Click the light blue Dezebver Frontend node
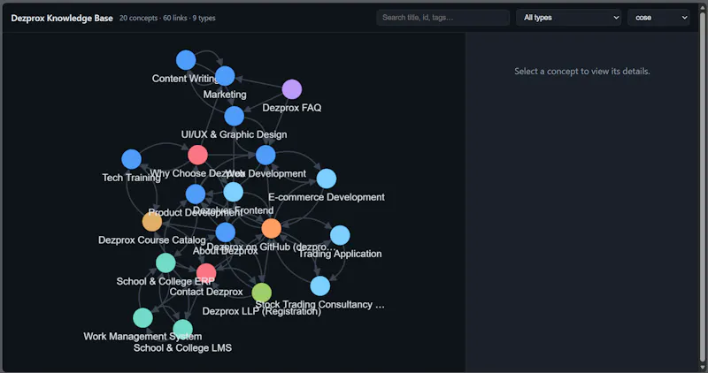Viewport: 708px width, 373px height. [234, 192]
